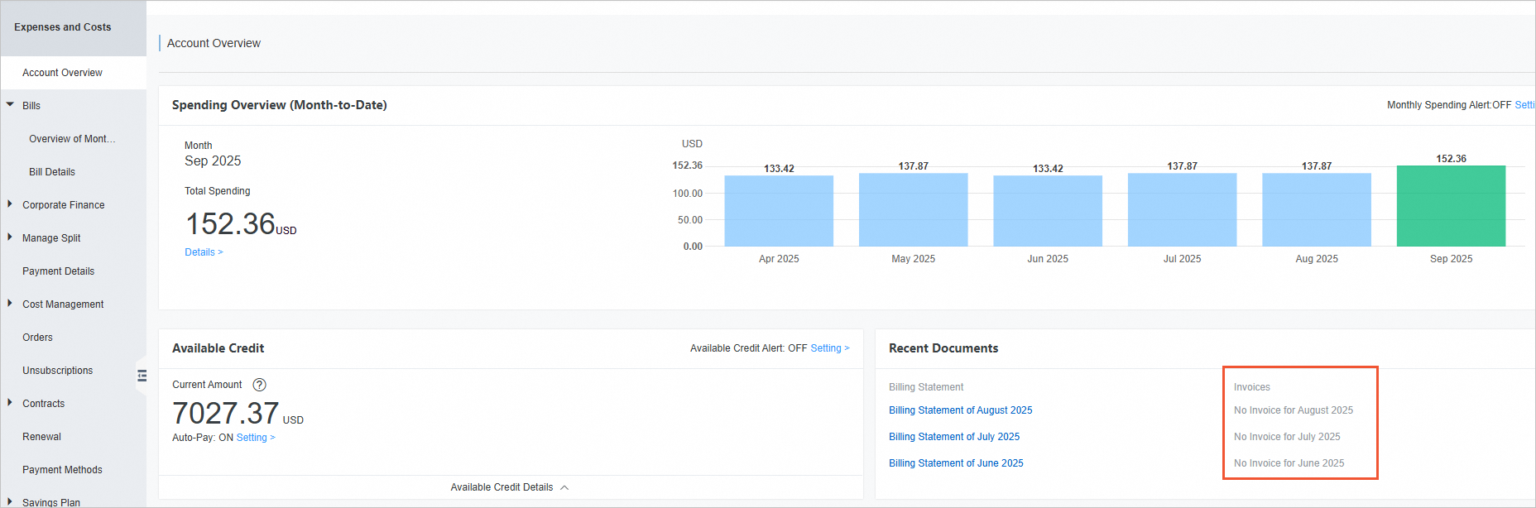Click the Jul 2025 spending bar

pyautogui.click(x=1182, y=209)
